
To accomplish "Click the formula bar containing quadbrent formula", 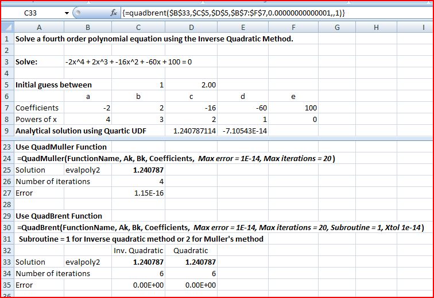I will [258, 13].
